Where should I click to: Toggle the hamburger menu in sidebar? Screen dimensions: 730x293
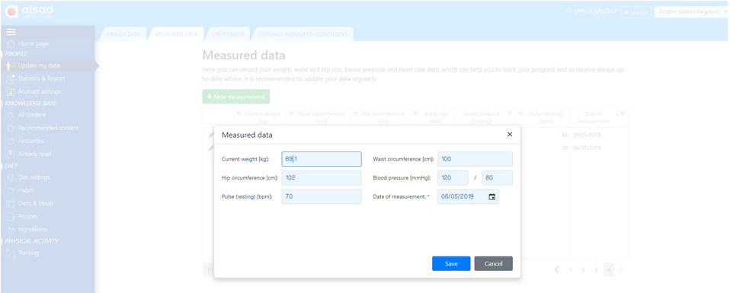[x=11, y=32]
